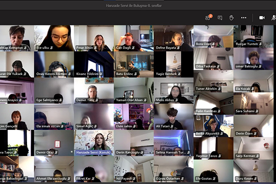Click the Batu Erdinc name label
The height and width of the screenshot is (184, 276).
pyautogui.click(x=125, y=74)
